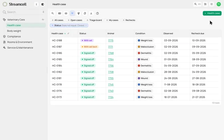
Task: Click Wound condition for HC-0185
Action: [x=143, y=59]
